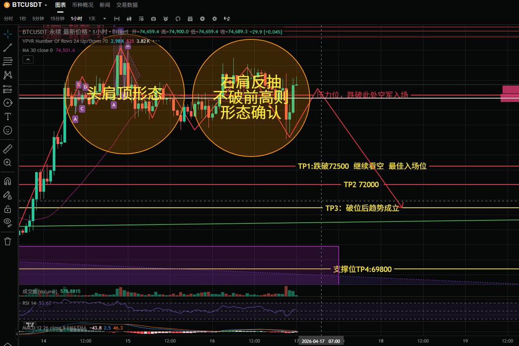Click the circled plus compare icon
519x346 pixels.
(x=202, y=19)
